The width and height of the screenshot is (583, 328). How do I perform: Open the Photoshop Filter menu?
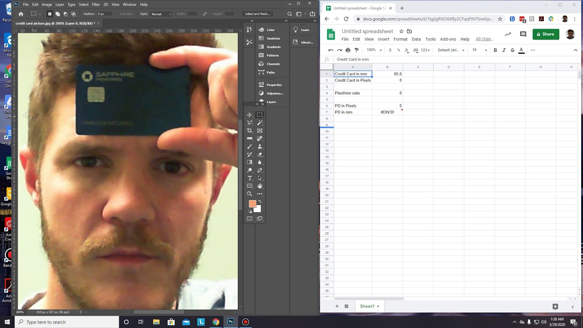click(96, 5)
